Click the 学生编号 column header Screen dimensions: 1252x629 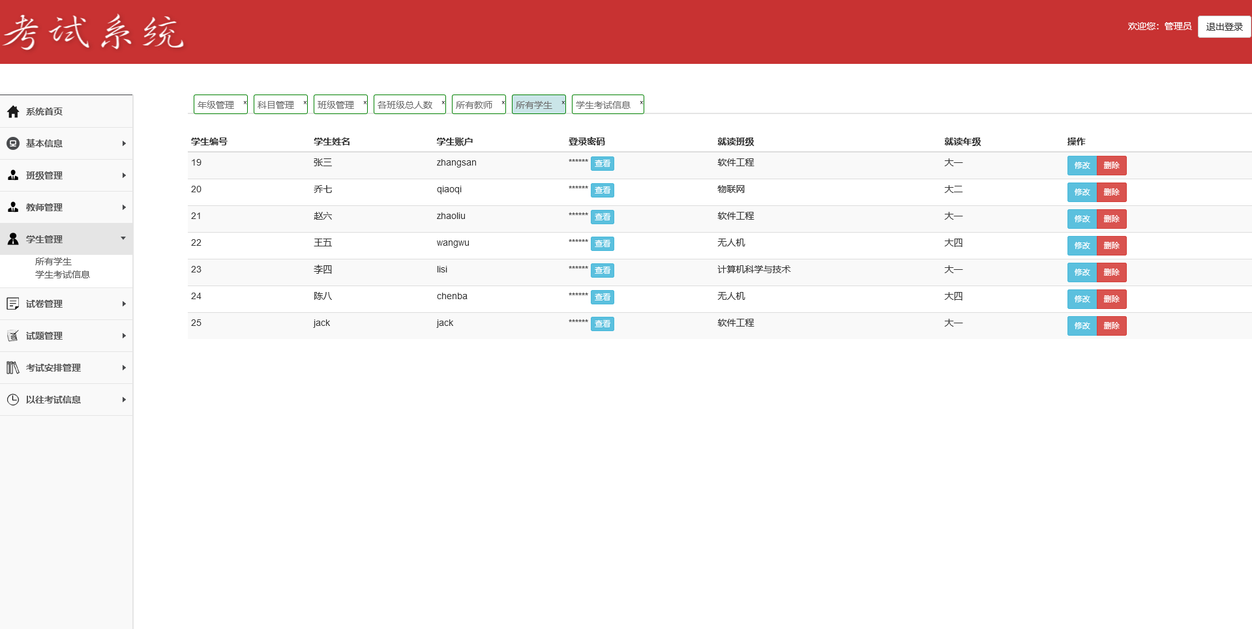pos(209,141)
